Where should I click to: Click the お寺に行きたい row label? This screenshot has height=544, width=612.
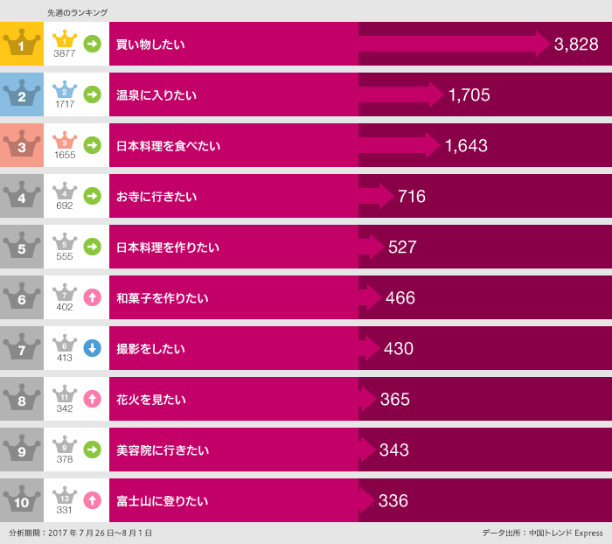pyautogui.click(x=156, y=196)
